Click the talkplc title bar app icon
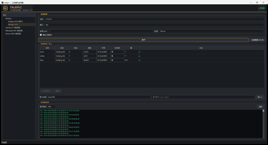 coord(2,2)
